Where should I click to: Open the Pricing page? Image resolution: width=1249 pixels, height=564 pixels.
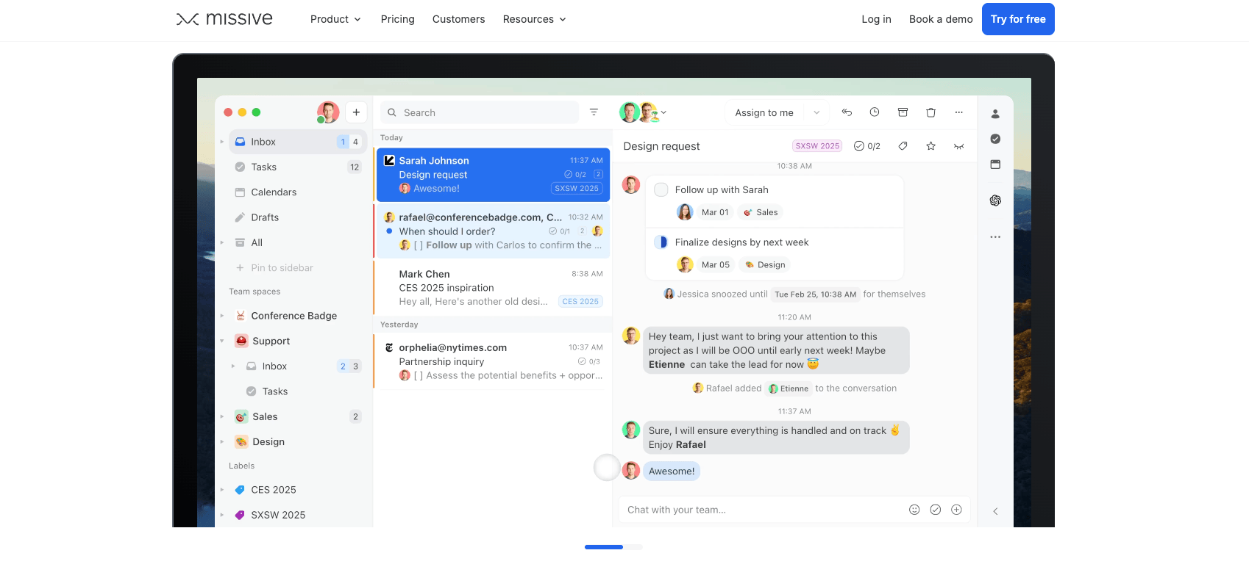(397, 19)
